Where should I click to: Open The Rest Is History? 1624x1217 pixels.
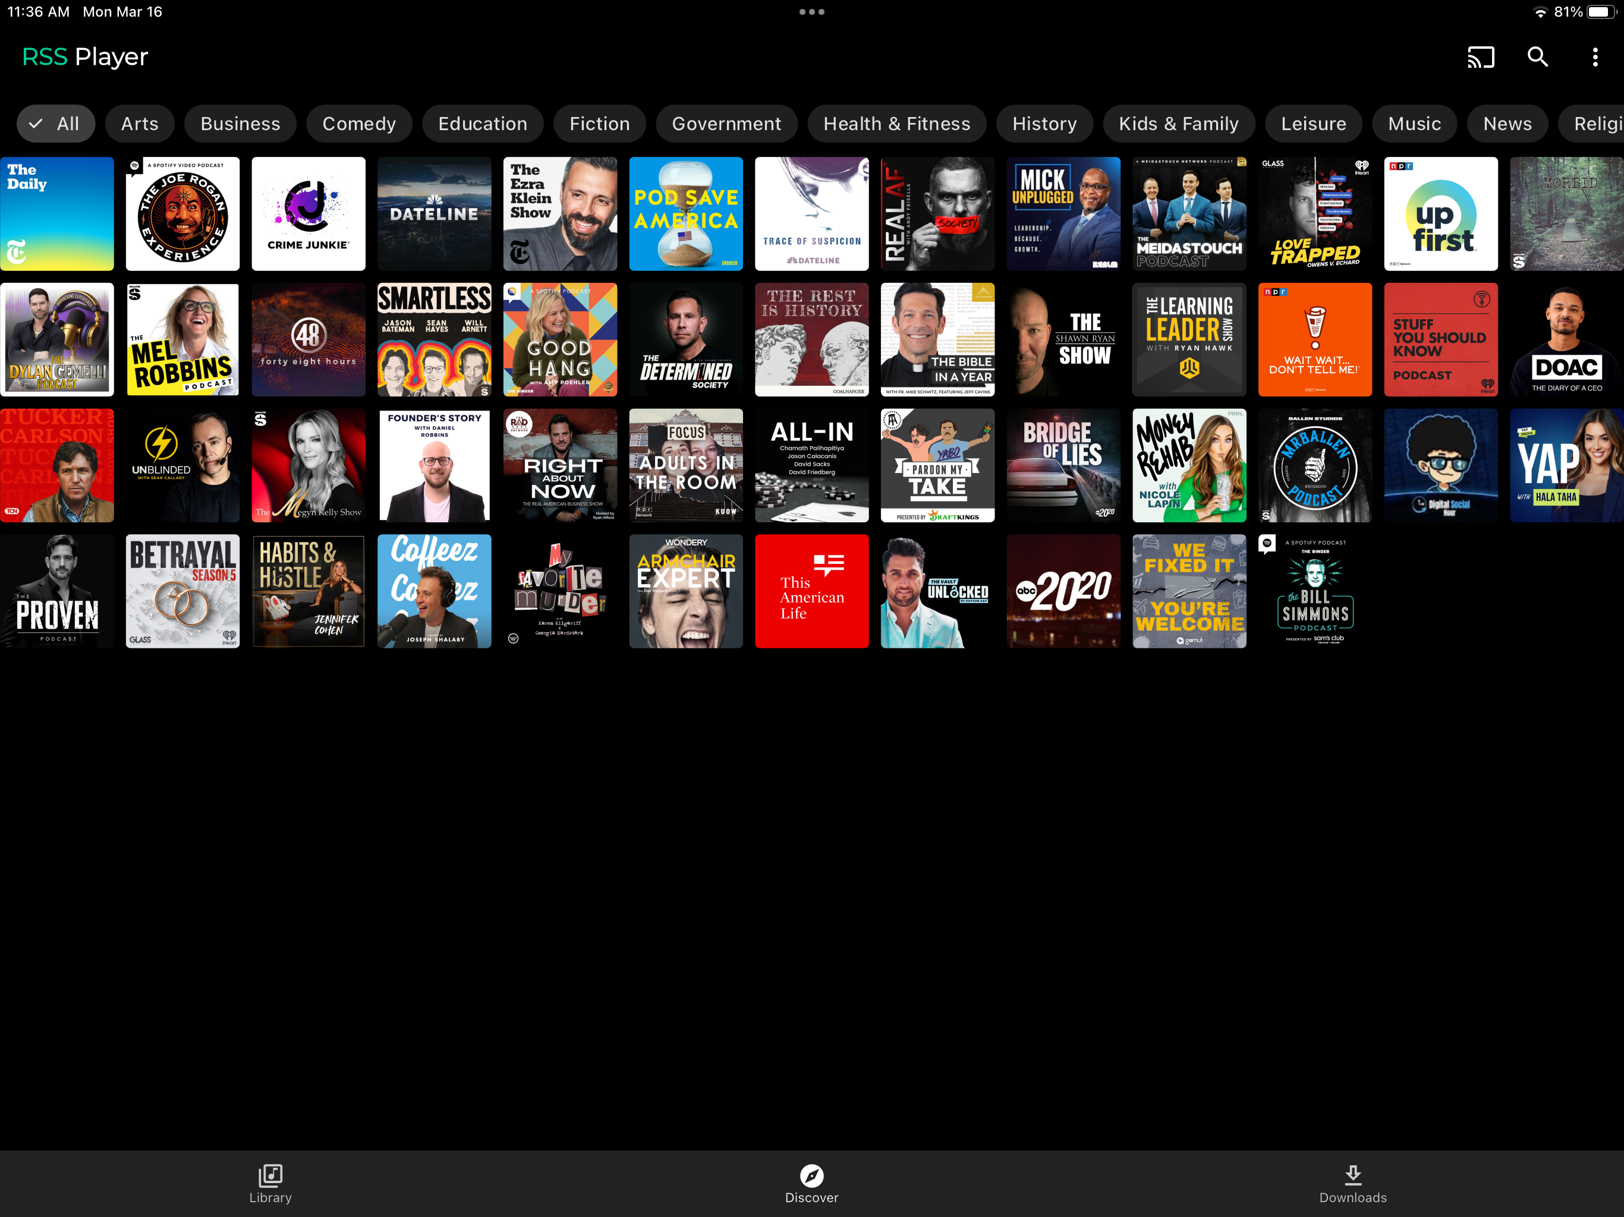click(812, 340)
